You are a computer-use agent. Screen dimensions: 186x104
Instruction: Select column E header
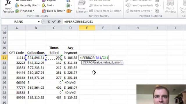point(87,28)
